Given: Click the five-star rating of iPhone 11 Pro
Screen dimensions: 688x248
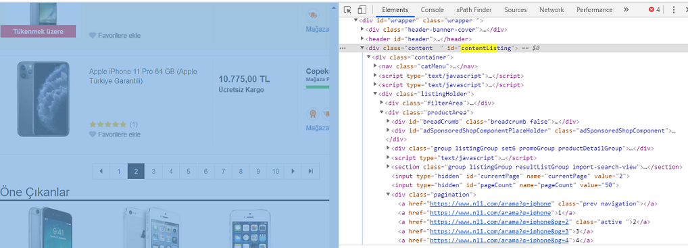Looking at the screenshot, I should 108,124.
